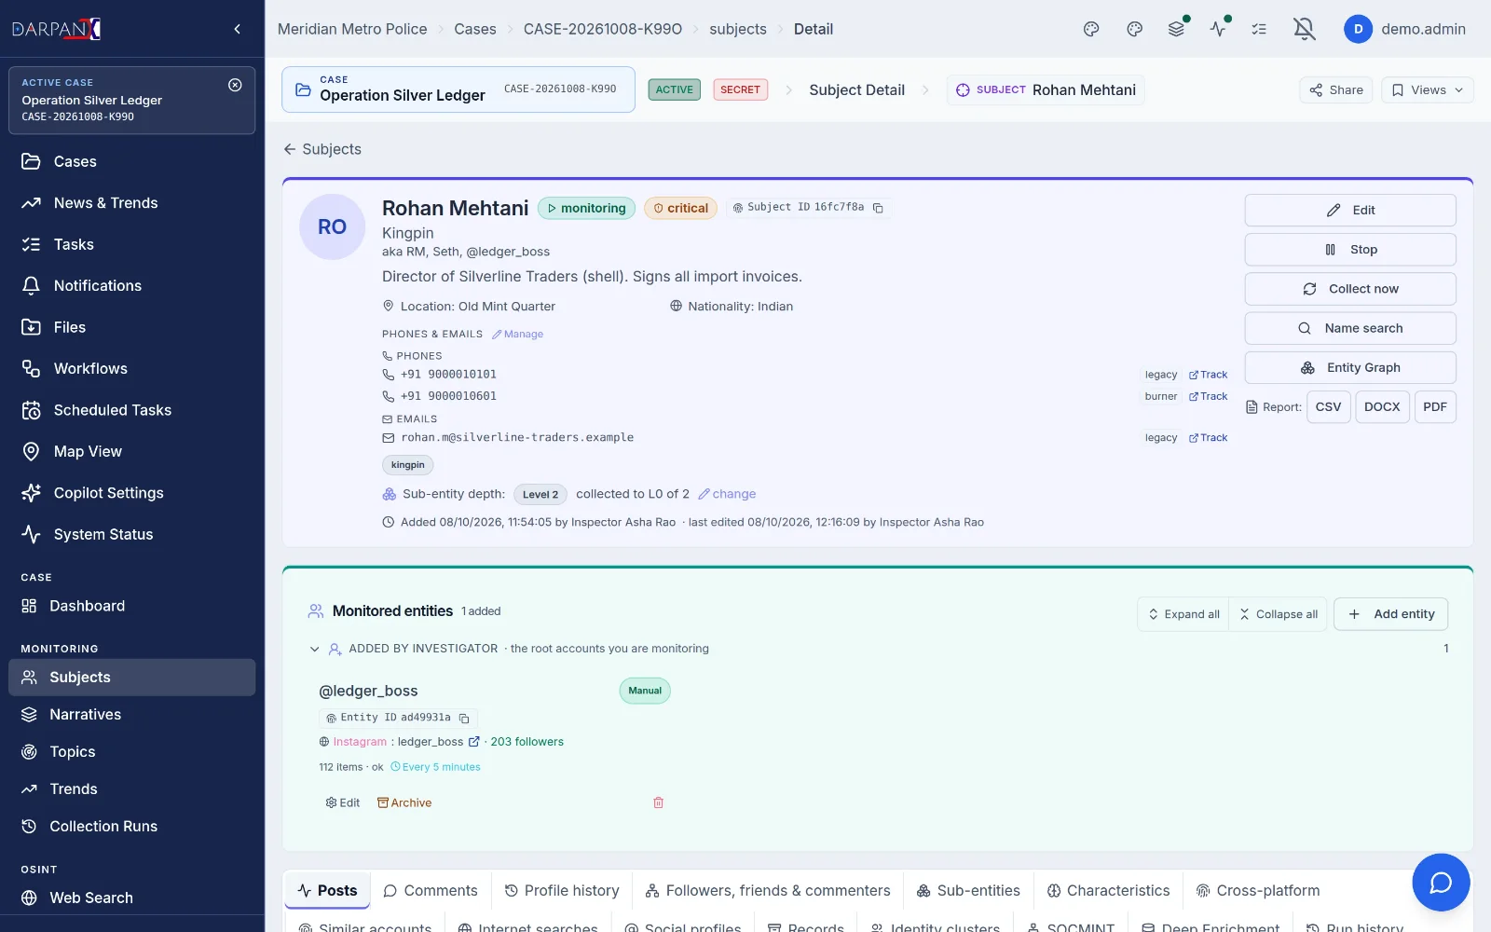The width and height of the screenshot is (1491, 932).
Task: Open the chat assistant bubble
Action: (1441, 882)
